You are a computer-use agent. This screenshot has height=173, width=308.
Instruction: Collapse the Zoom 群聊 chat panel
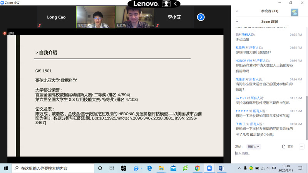237,22
